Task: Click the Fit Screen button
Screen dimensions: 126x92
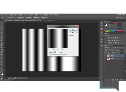Action: (x=28, y=18)
